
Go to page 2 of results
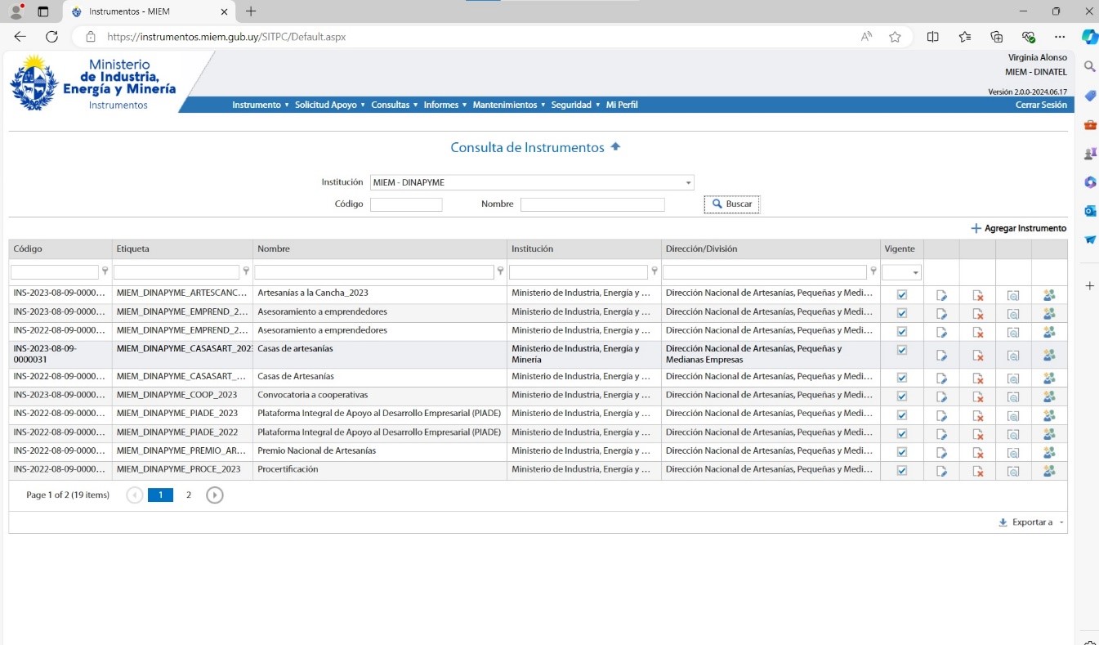(189, 495)
